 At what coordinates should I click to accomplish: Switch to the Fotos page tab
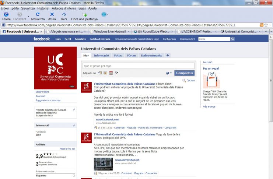tap(118, 55)
